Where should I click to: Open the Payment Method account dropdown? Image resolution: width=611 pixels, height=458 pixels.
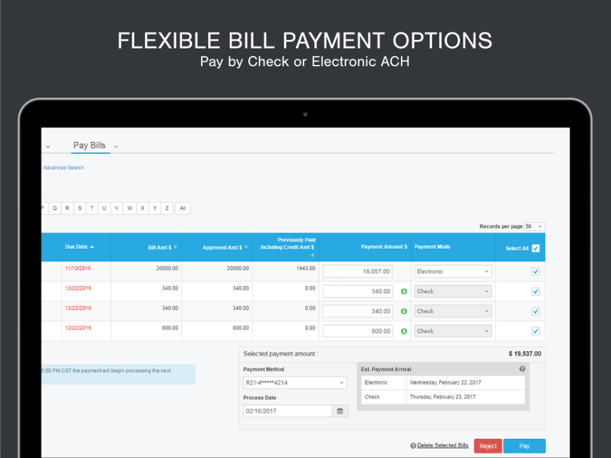[295, 382]
